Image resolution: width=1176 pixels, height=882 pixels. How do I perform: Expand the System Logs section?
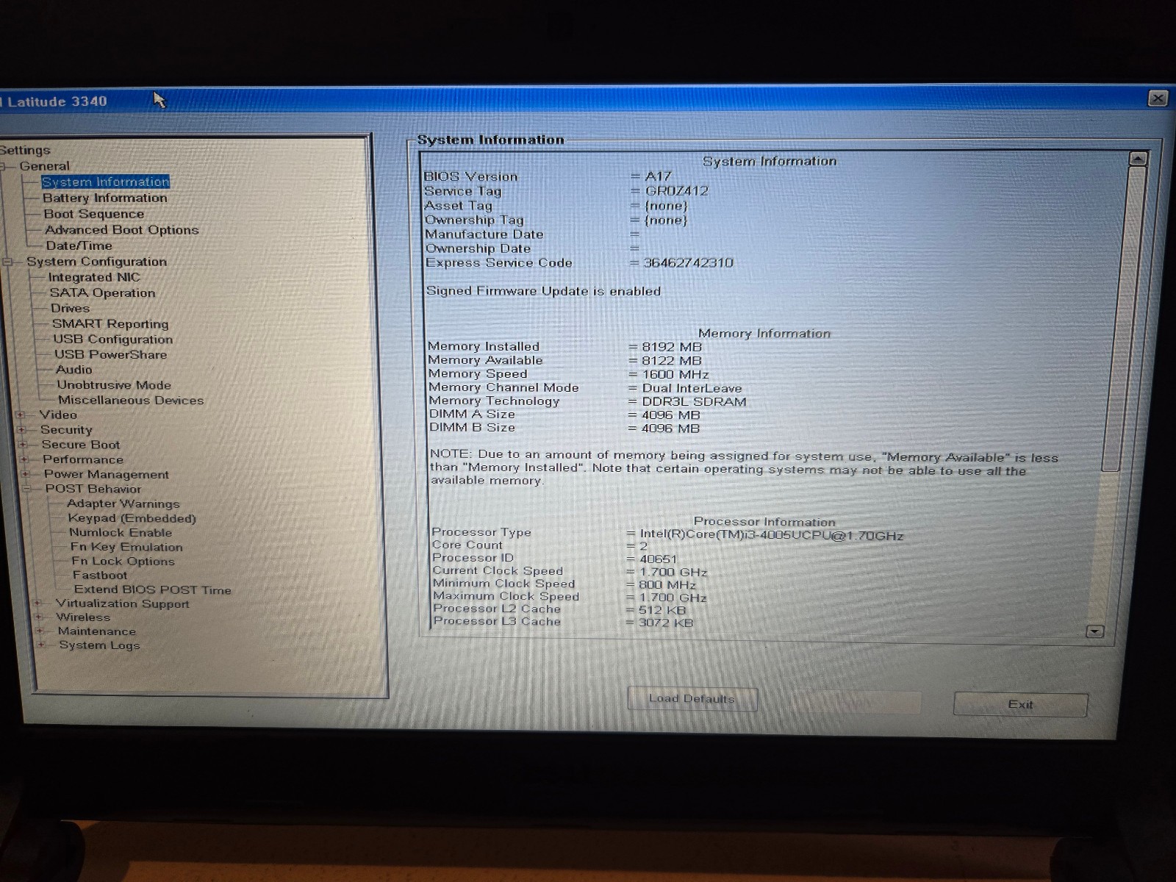point(41,645)
